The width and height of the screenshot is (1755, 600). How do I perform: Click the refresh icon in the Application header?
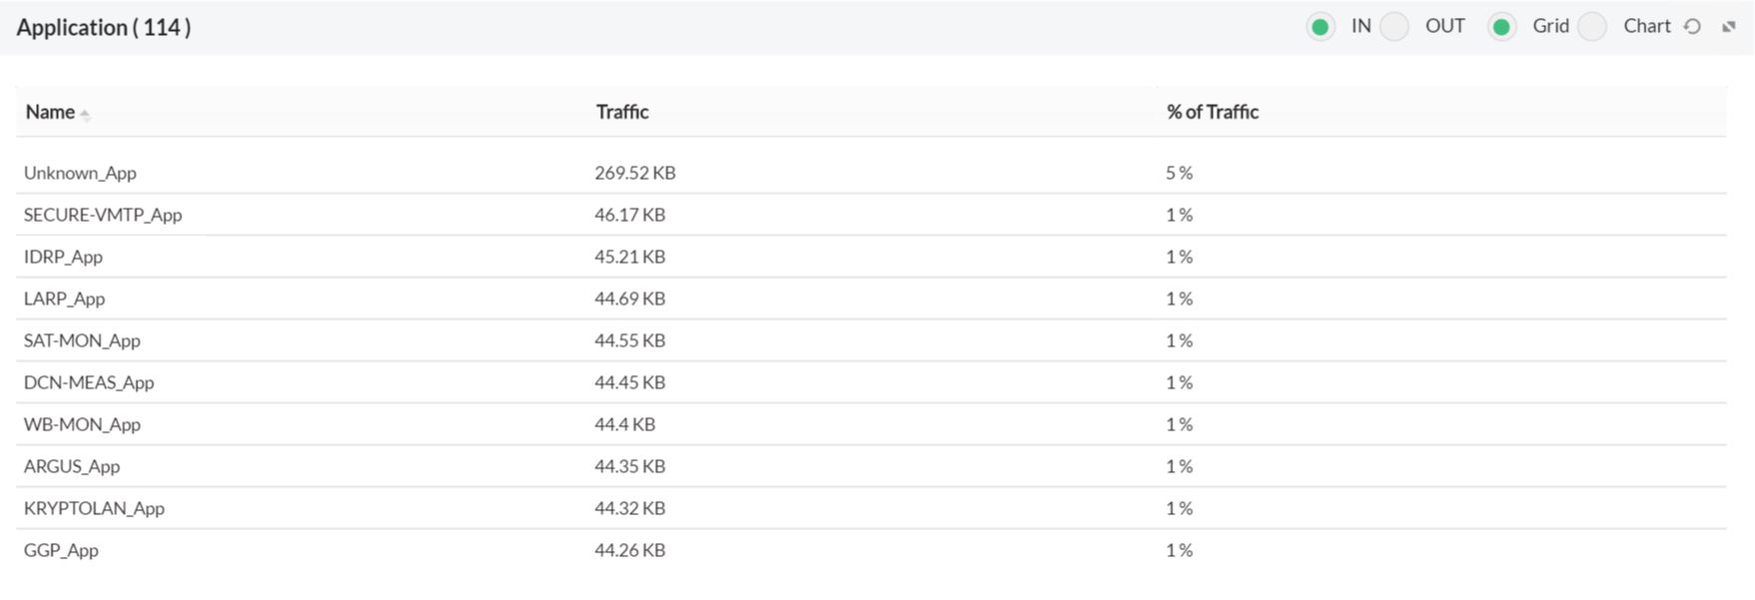tap(1692, 27)
